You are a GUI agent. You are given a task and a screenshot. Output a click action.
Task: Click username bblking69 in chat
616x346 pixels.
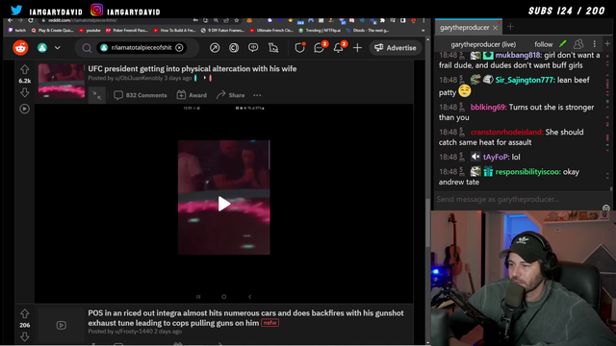488,107
